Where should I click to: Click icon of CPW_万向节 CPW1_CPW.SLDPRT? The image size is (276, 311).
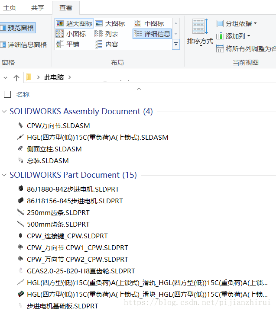20,247
